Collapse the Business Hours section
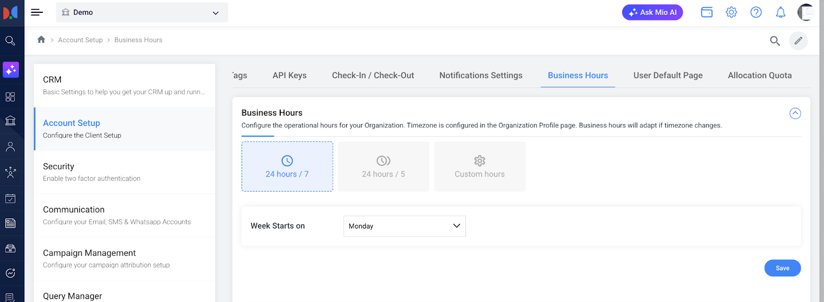The height and width of the screenshot is (302, 824). pos(795,113)
